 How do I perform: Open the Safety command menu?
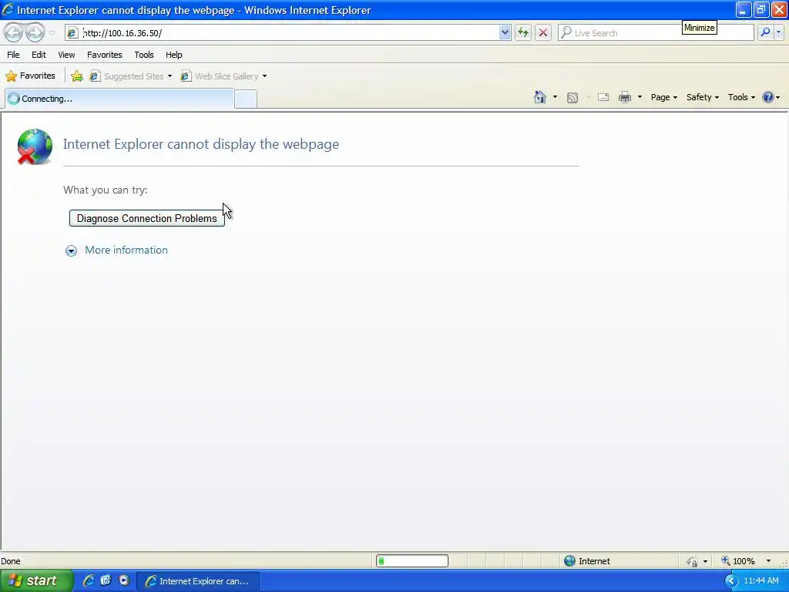point(703,97)
